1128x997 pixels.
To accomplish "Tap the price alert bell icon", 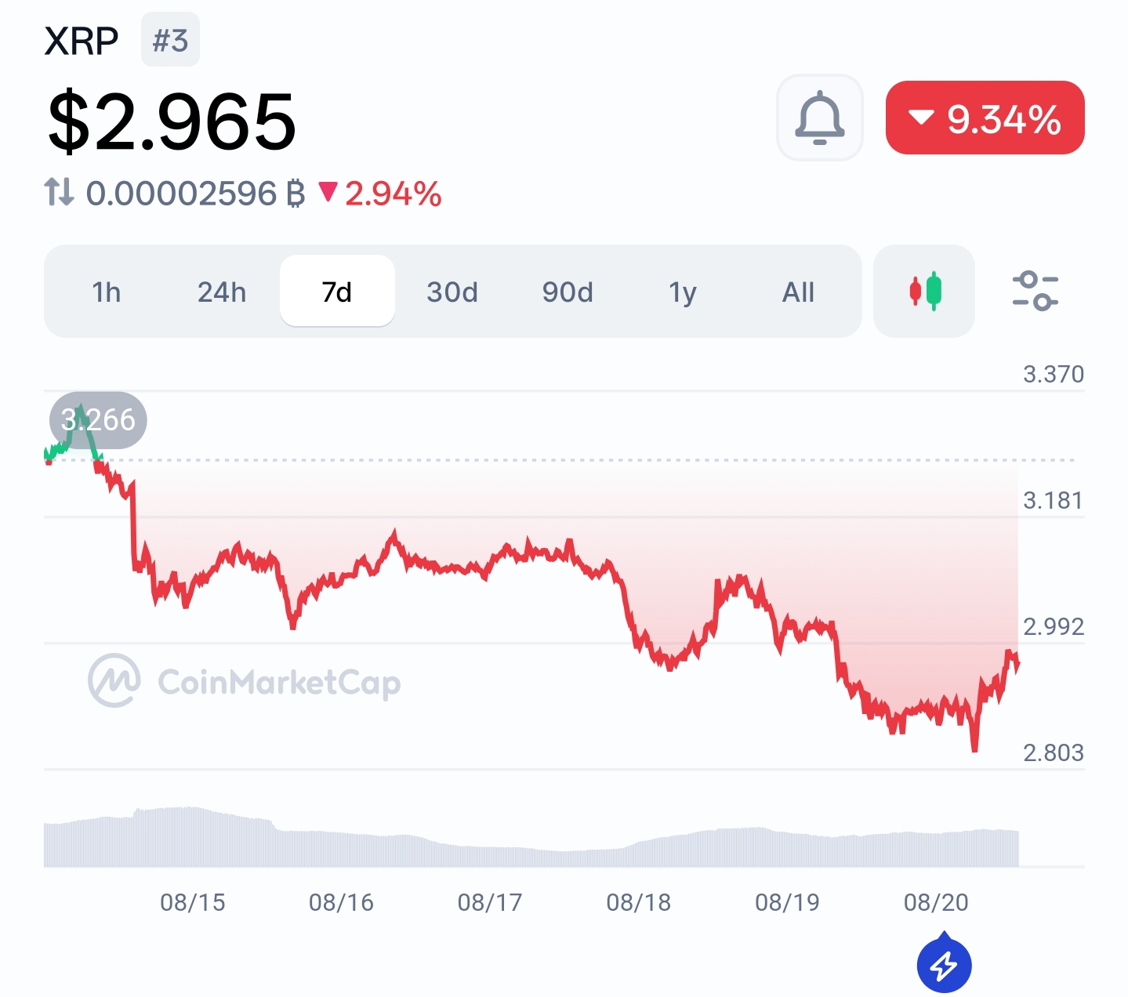I will pos(819,118).
